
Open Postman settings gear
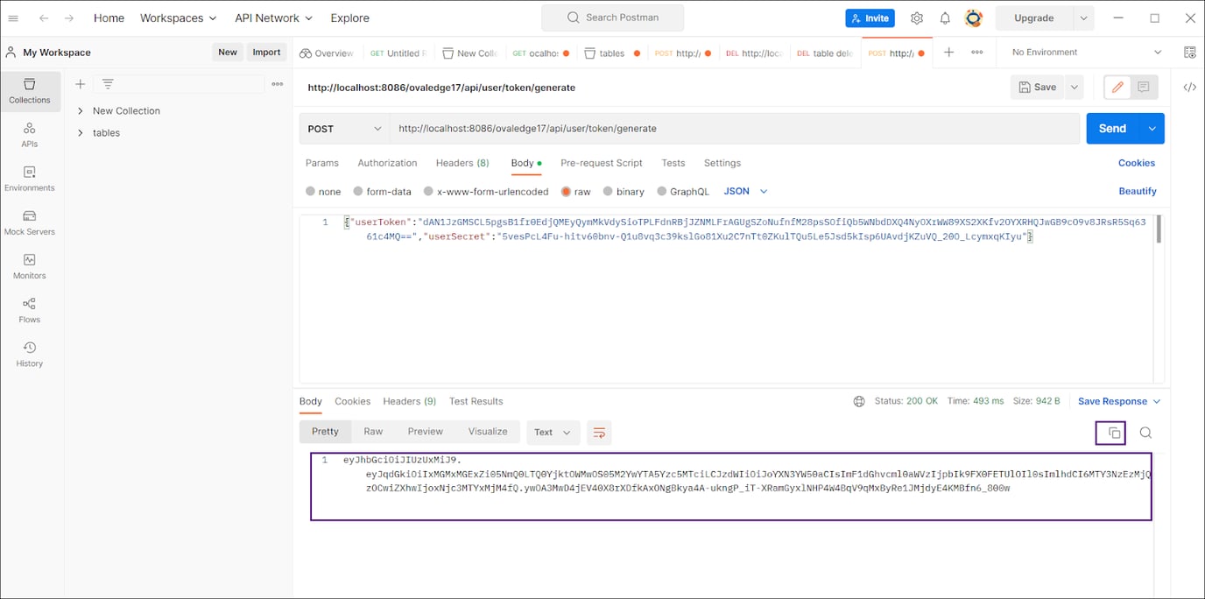click(x=916, y=18)
